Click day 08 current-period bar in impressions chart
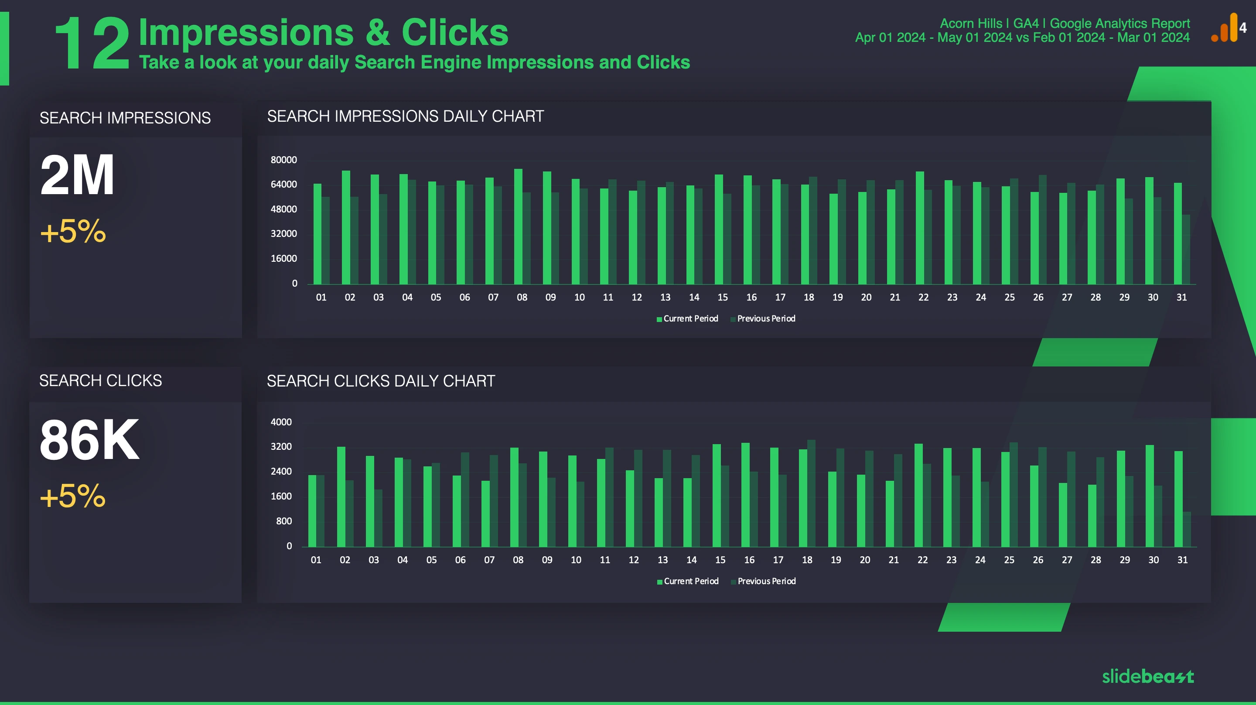1256x705 pixels. tap(518, 226)
